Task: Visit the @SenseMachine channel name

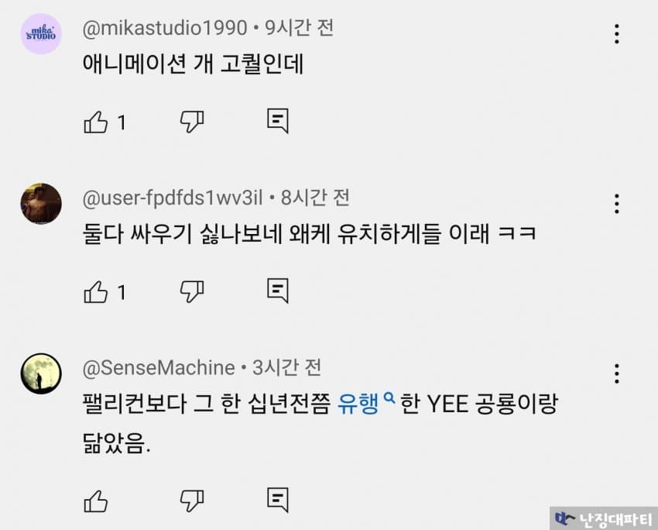Action: click(x=159, y=367)
